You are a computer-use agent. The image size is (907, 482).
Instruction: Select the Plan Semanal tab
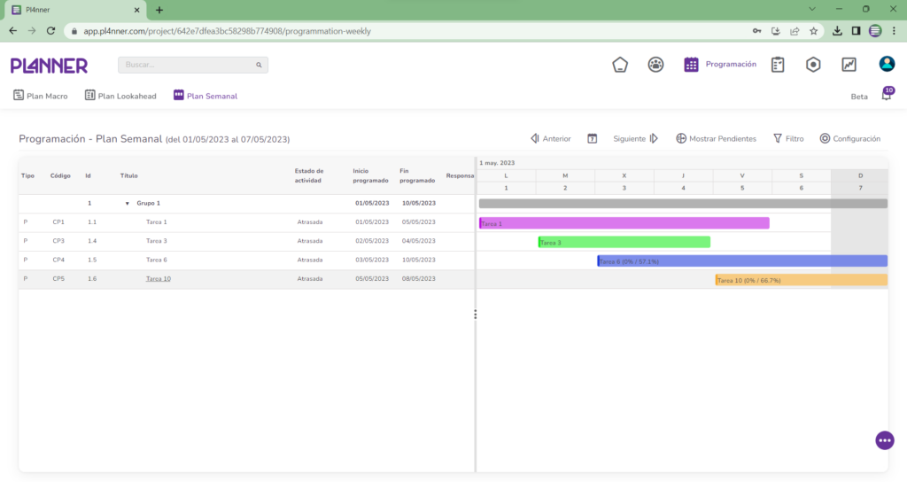[x=205, y=96]
